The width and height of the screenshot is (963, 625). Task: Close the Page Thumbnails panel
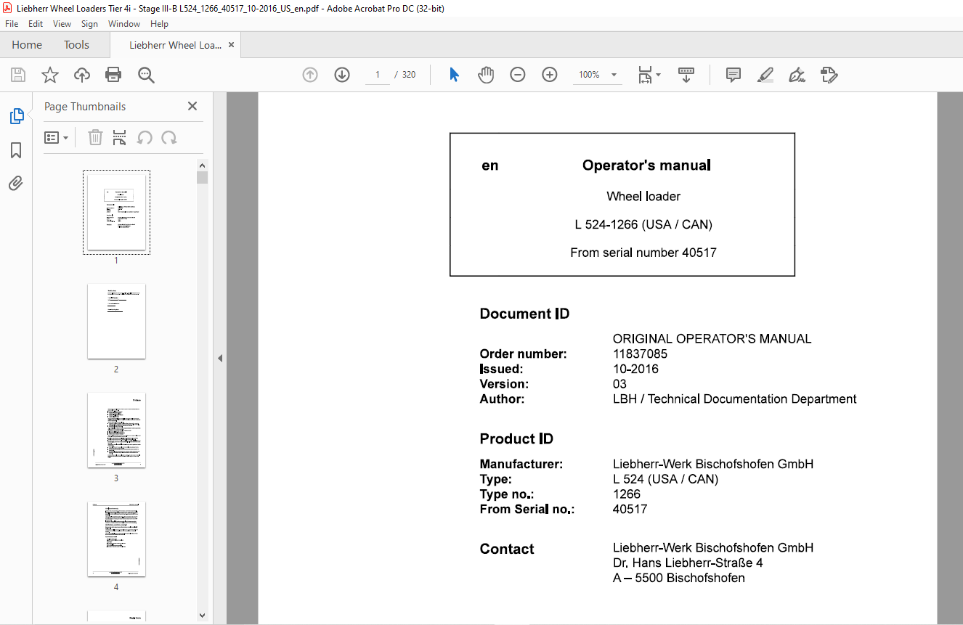(192, 106)
